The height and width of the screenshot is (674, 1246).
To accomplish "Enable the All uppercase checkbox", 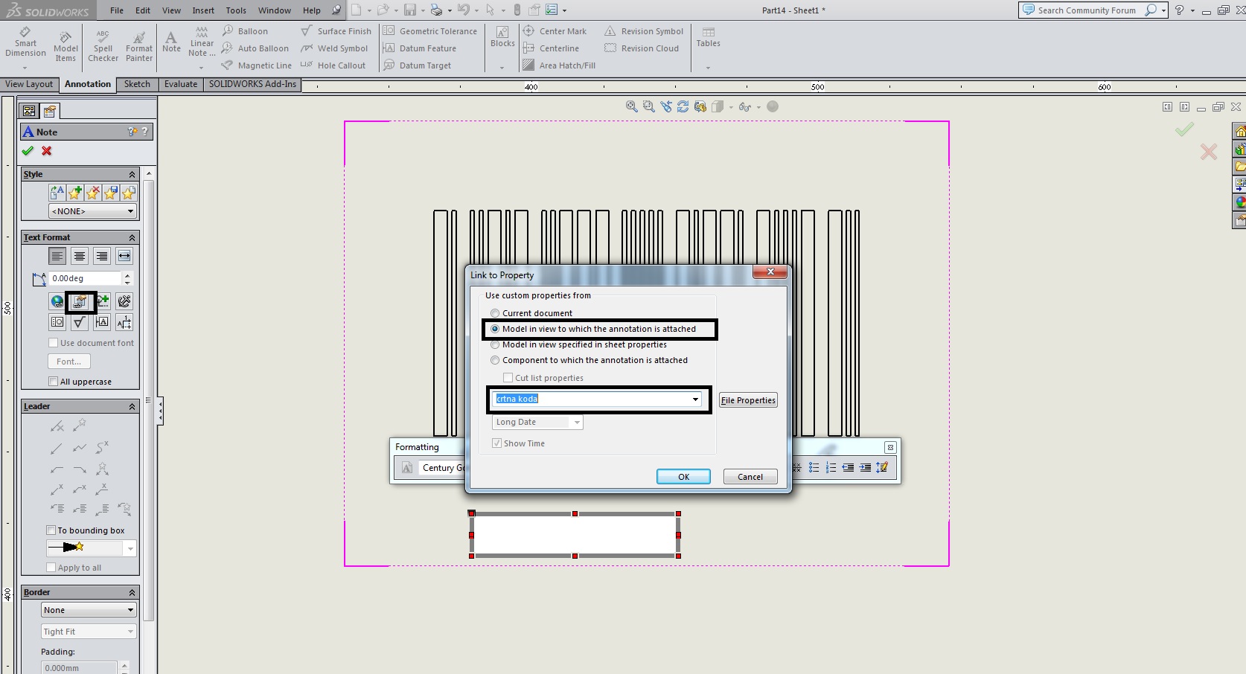I will click(x=53, y=382).
